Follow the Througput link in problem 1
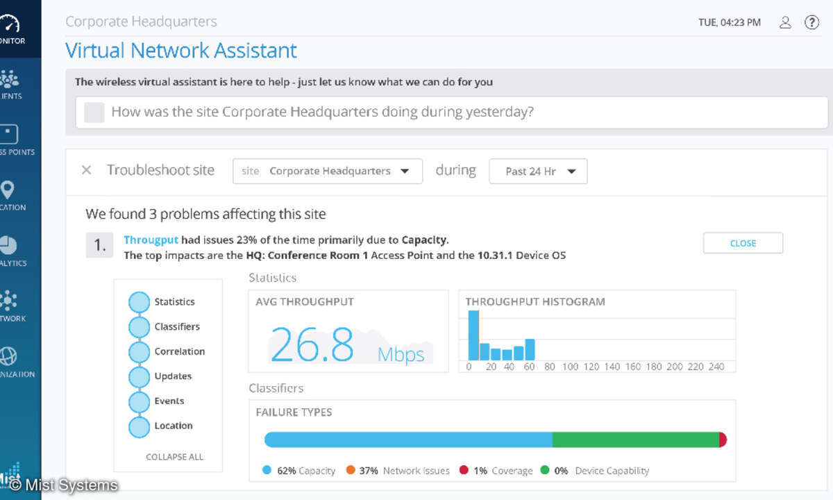 tap(151, 240)
